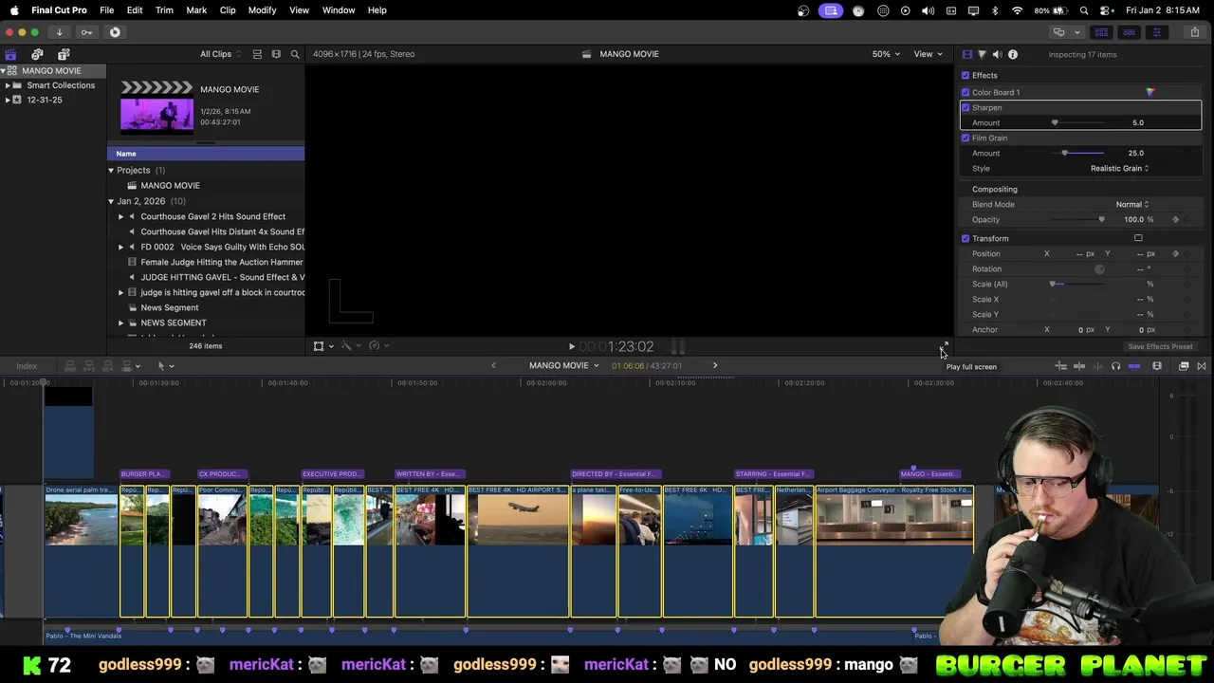Open the Clip menu
The height and width of the screenshot is (683, 1214).
[x=228, y=10]
